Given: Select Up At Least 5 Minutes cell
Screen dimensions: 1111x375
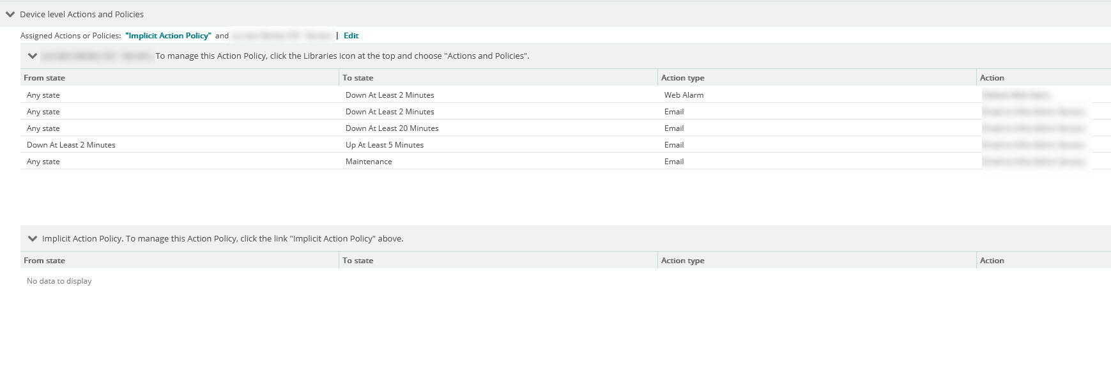Looking at the screenshot, I should 385,145.
